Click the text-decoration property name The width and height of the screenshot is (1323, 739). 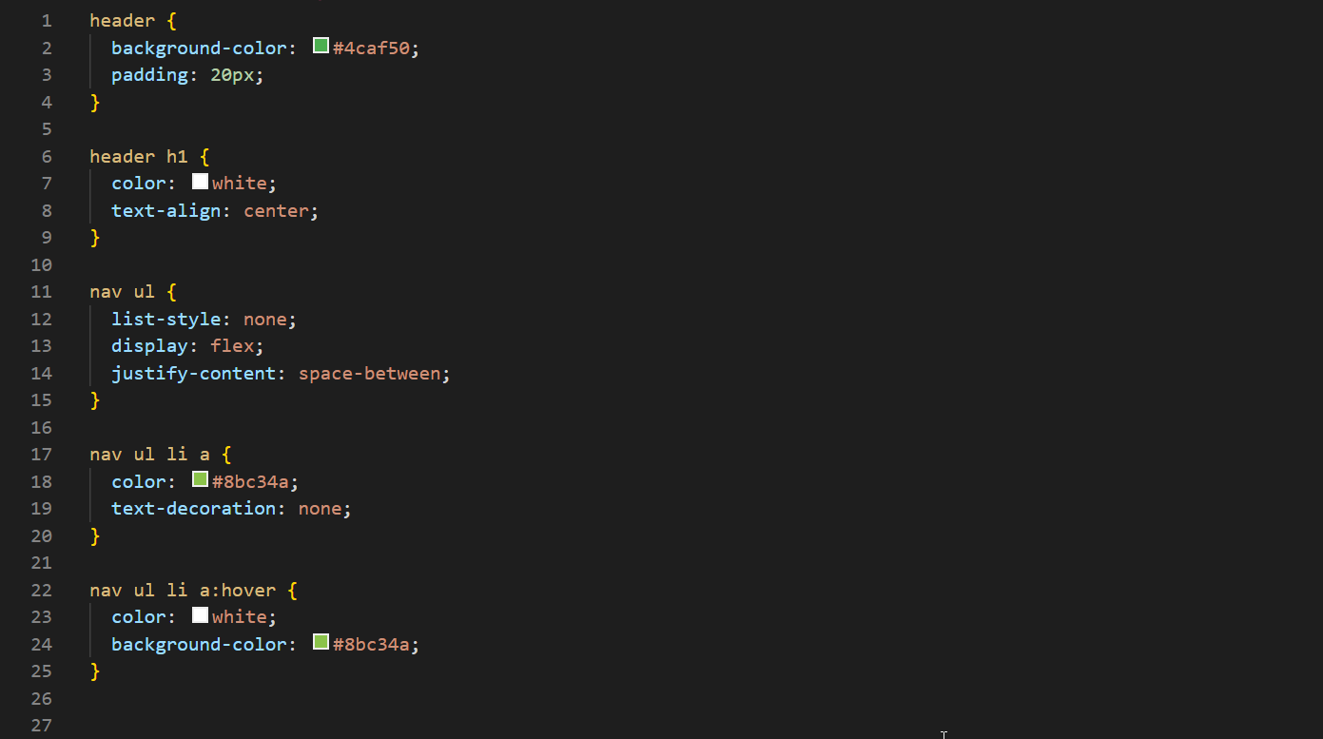pyautogui.click(x=193, y=508)
